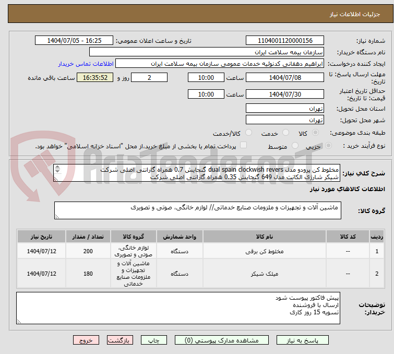Click the price validity hour field 10:00
The height and width of the screenshot is (354, 394).
[x=206, y=95]
